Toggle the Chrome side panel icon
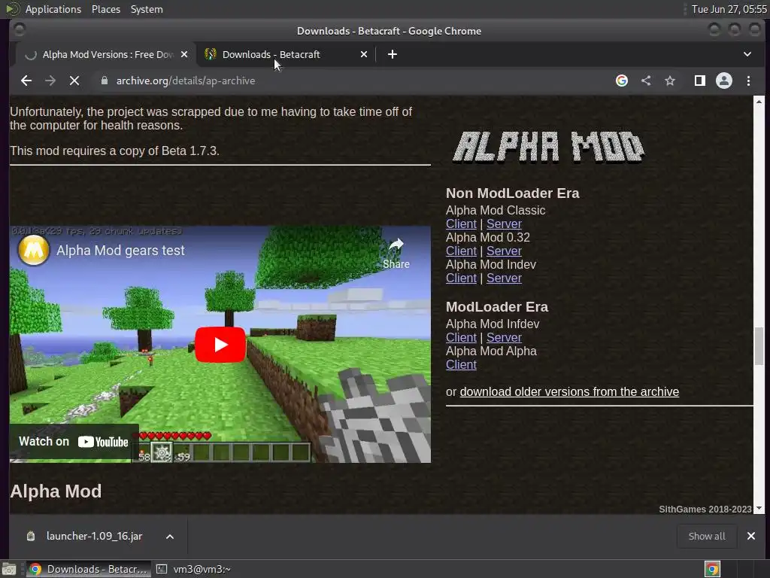Viewport: 770px width, 578px height. 700,81
